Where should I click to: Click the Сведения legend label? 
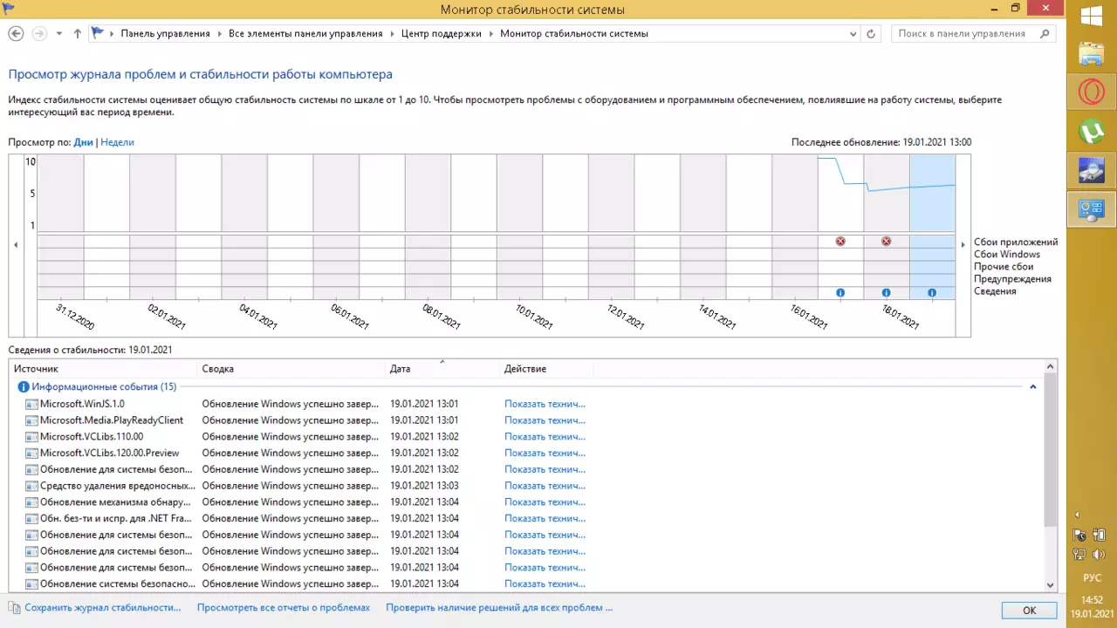point(995,291)
